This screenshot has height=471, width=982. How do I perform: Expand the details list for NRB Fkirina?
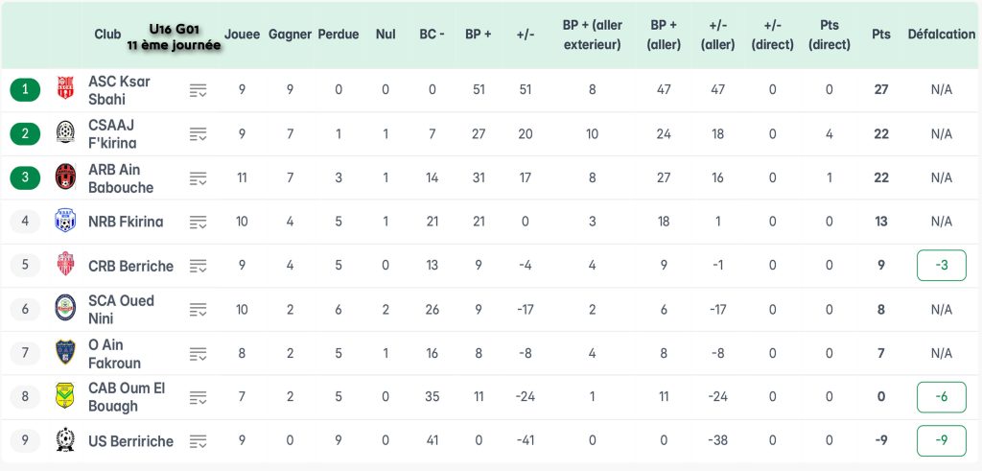199,222
